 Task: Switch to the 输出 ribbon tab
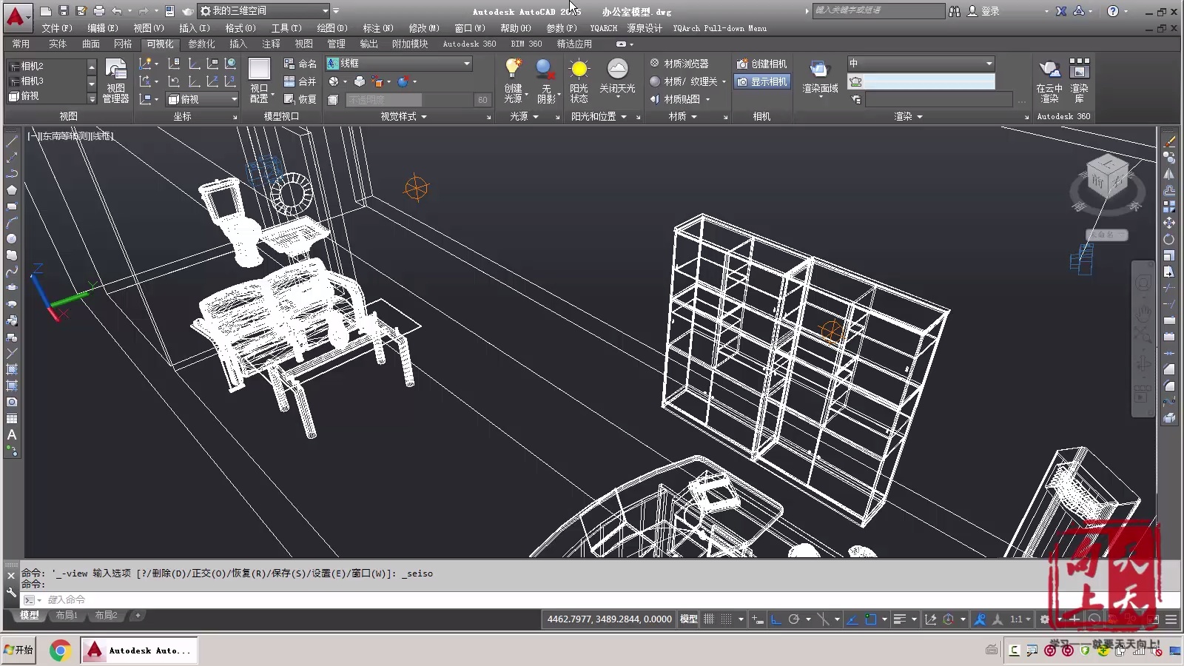point(369,44)
